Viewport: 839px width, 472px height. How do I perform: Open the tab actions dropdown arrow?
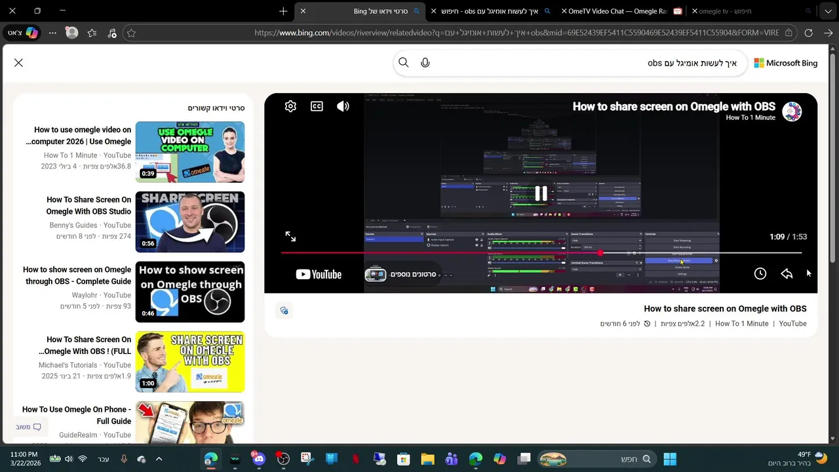pyautogui.click(x=829, y=11)
